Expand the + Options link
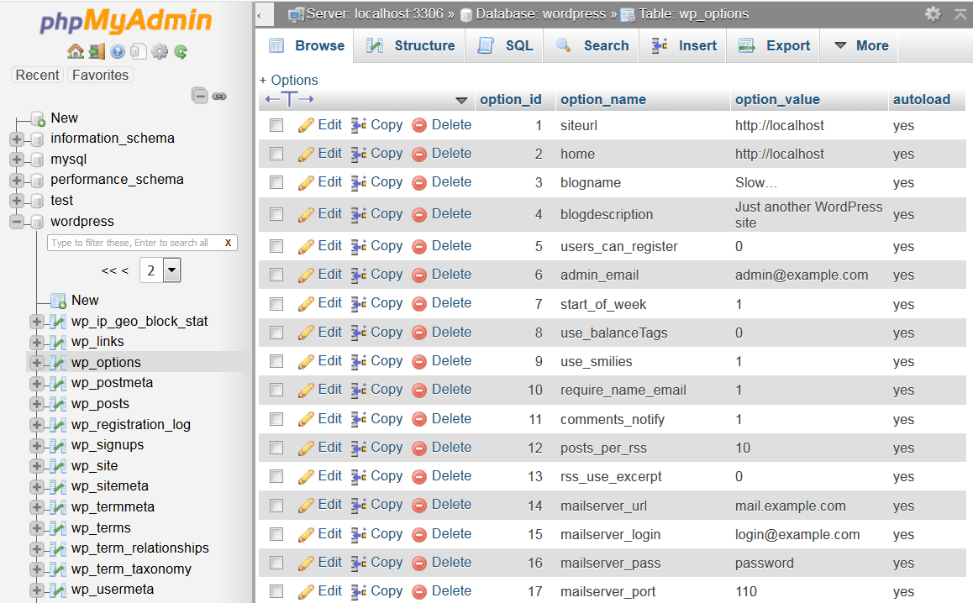Viewport: 973px width, 603px height. pyautogui.click(x=288, y=80)
